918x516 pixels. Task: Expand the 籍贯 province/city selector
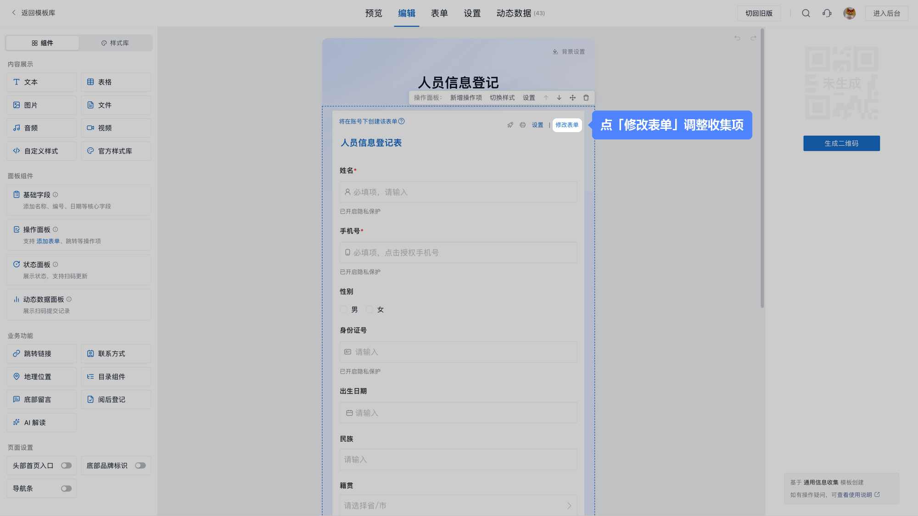pos(458,505)
